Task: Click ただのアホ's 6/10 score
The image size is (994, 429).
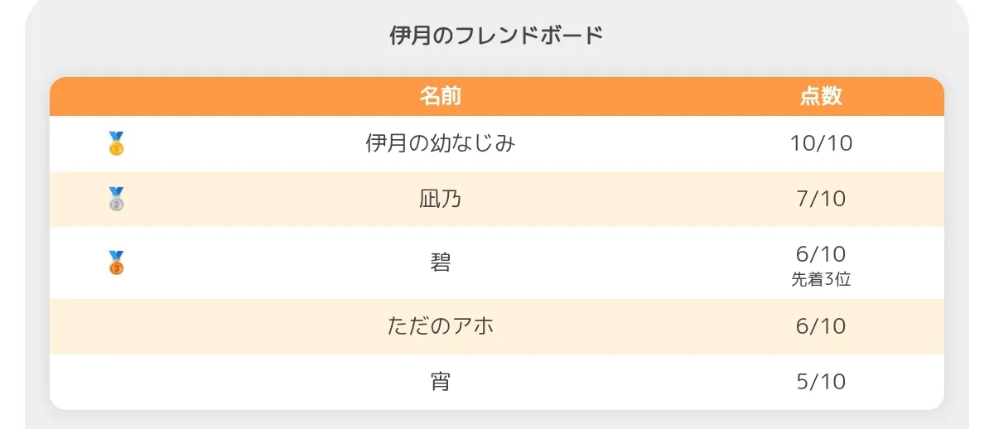Action: [821, 326]
